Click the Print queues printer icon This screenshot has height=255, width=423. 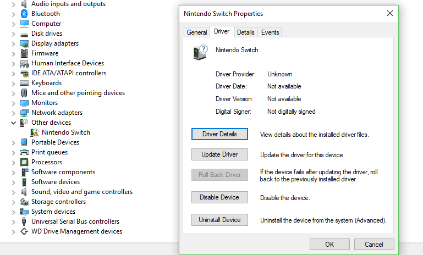24,152
